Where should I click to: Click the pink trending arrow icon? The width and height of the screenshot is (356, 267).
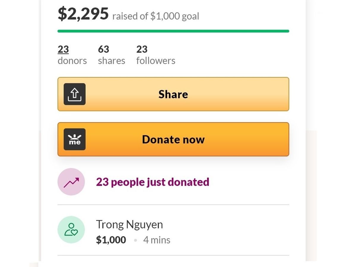pos(71,182)
